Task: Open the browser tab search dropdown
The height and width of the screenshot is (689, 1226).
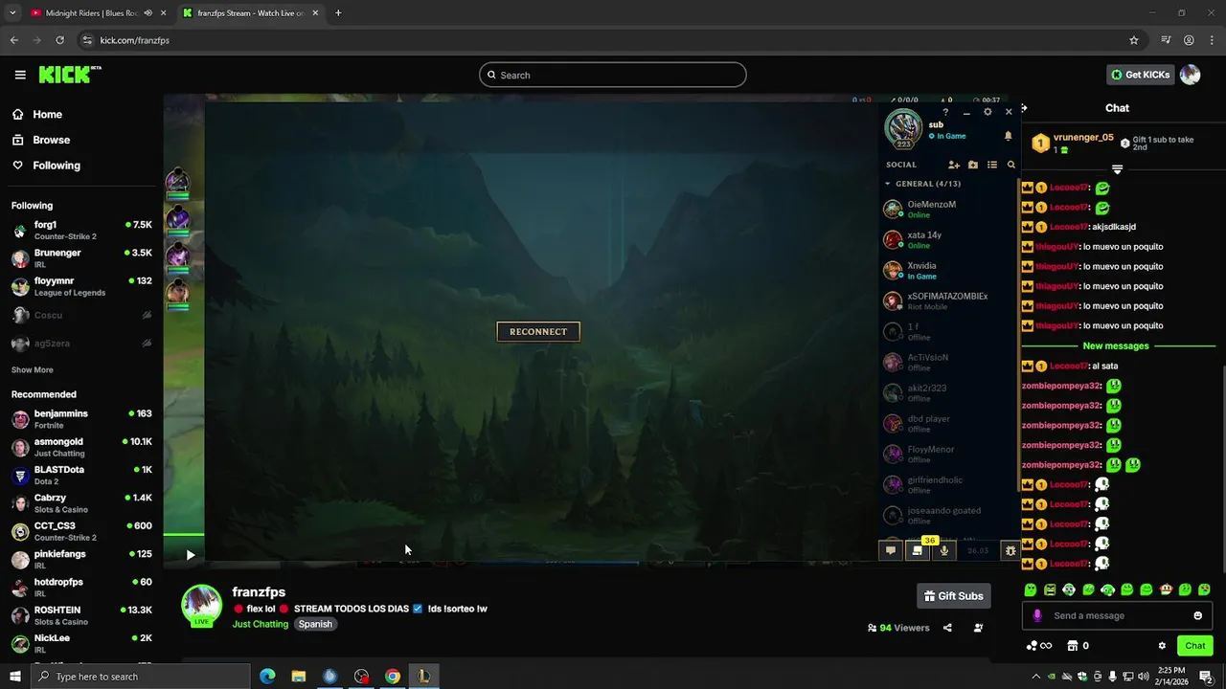Action: [12, 13]
